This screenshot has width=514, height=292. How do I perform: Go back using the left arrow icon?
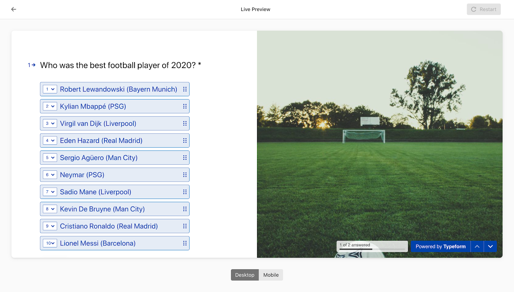pyautogui.click(x=13, y=9)
